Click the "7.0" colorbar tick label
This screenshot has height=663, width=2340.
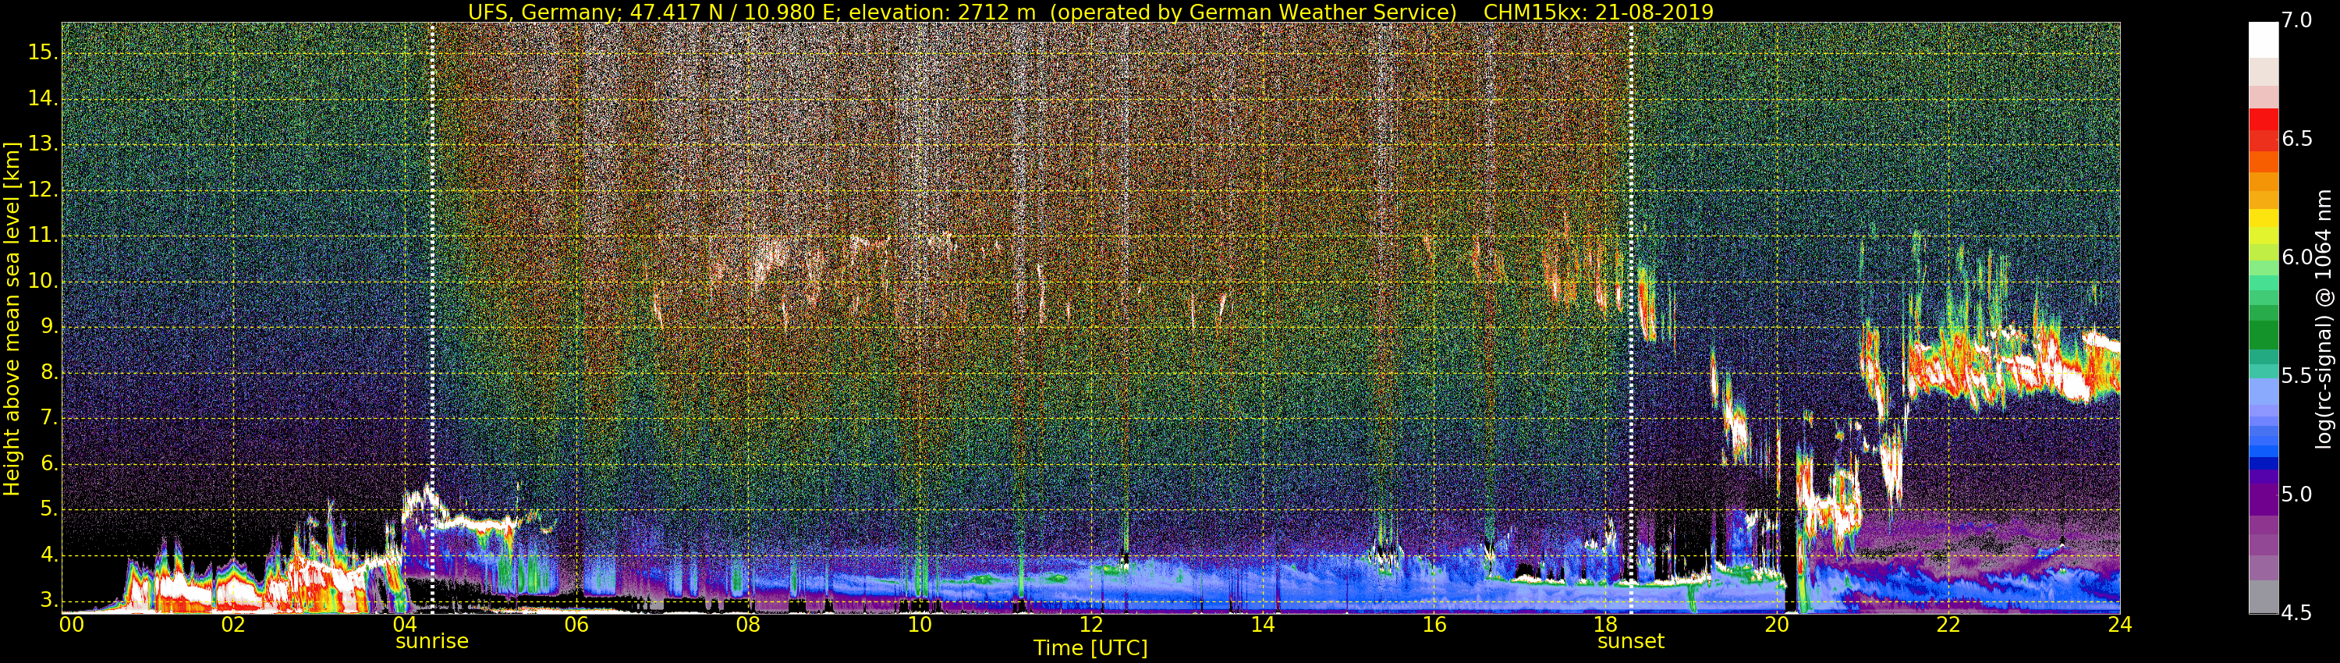point(2297,20)
